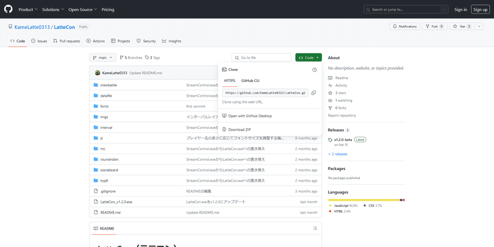The image size is (494, 247).
Task: Click the datafile folder icon
Action: pyautogui.click(x=96, y=95)
